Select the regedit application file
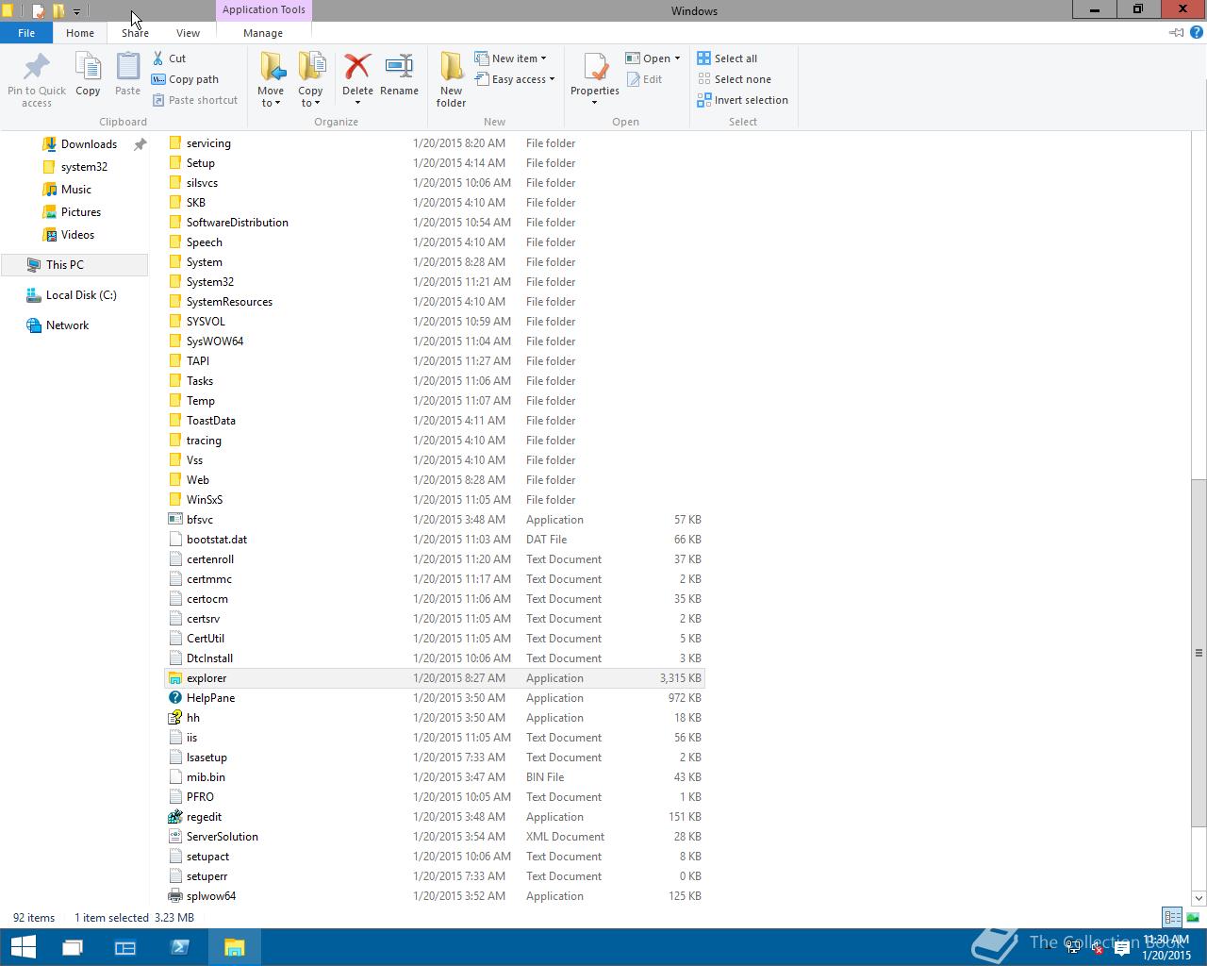 434,817
